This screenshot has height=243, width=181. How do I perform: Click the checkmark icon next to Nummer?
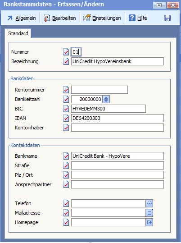(66, 52)
